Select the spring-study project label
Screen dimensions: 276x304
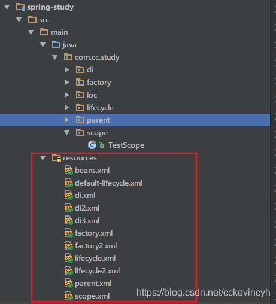[x=50, y=7]
